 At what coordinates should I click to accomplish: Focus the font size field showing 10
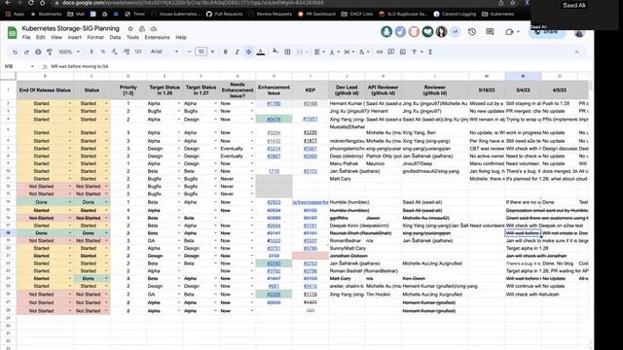202,52
